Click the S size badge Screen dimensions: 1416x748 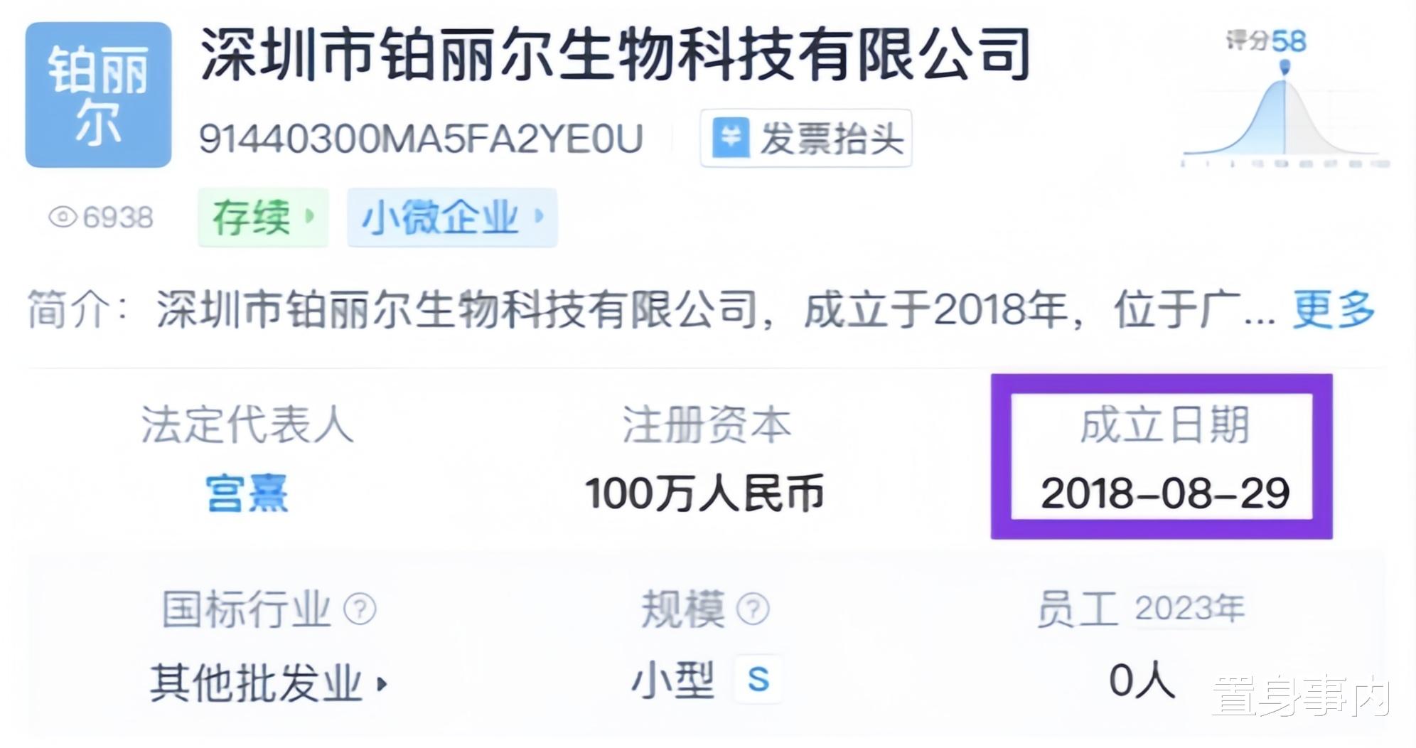[x=758, y=680]
